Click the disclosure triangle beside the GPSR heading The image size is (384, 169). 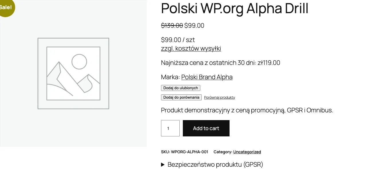pyautogui.click(x=163, y=164)
